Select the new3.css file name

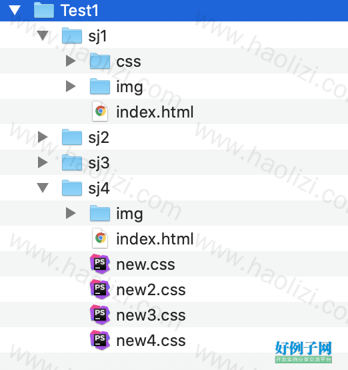[x=151, y=315]
